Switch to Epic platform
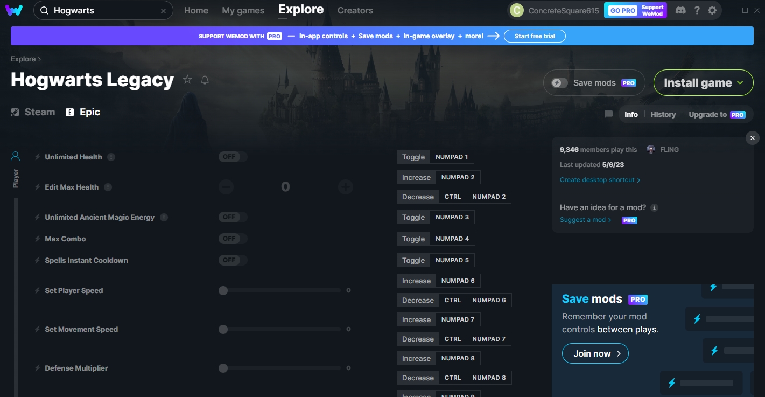Image resolution: width=765 pixels, height=397 pixels. pyautogui.click(x=83, y=112)
